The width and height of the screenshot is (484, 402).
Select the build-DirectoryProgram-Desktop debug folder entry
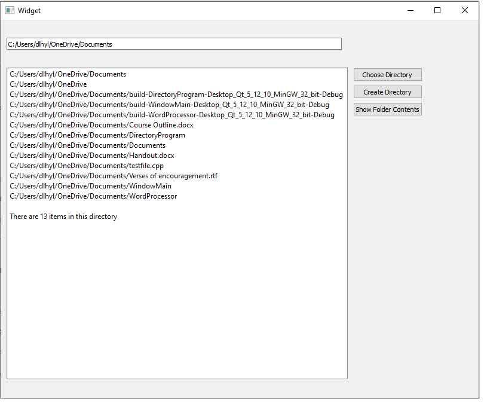pos(176,94)
